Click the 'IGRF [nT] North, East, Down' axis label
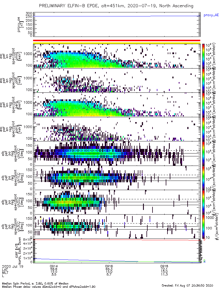223x288 pixels. (18, 251)
